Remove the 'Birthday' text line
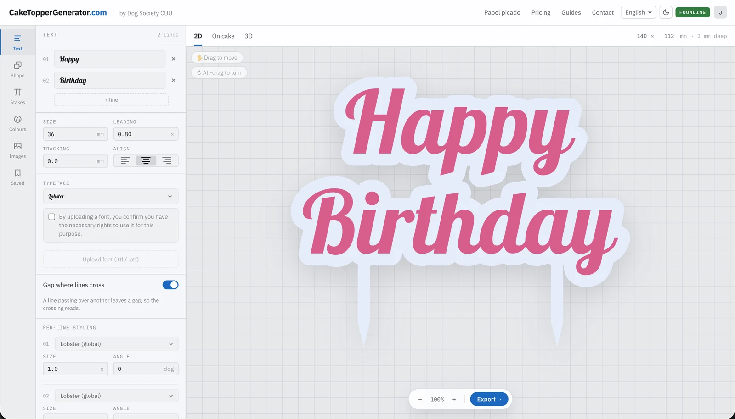This screenshot has width=735, height=419. 173,80
